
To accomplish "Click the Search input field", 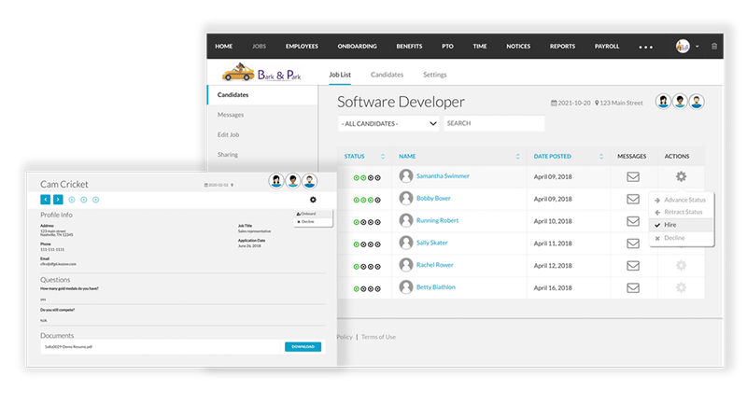I will 493,123.
